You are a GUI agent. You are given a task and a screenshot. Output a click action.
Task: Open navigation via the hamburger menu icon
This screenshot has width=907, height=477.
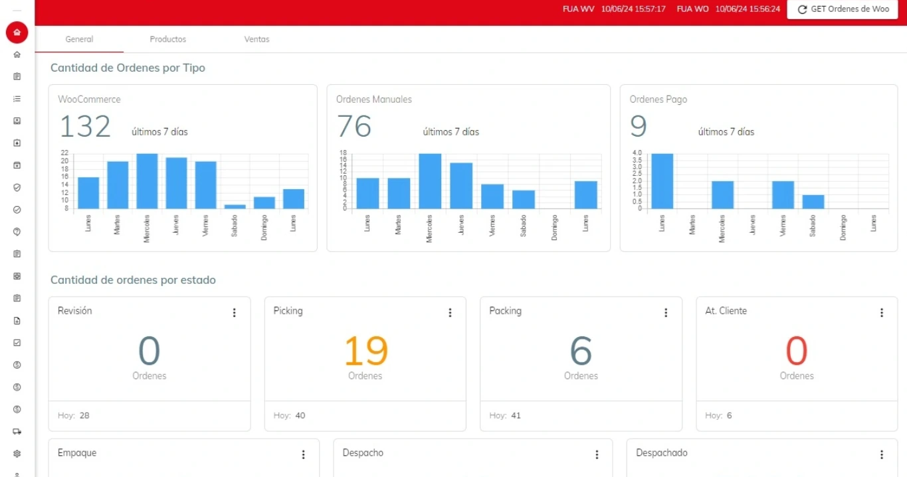click(17, 10)
